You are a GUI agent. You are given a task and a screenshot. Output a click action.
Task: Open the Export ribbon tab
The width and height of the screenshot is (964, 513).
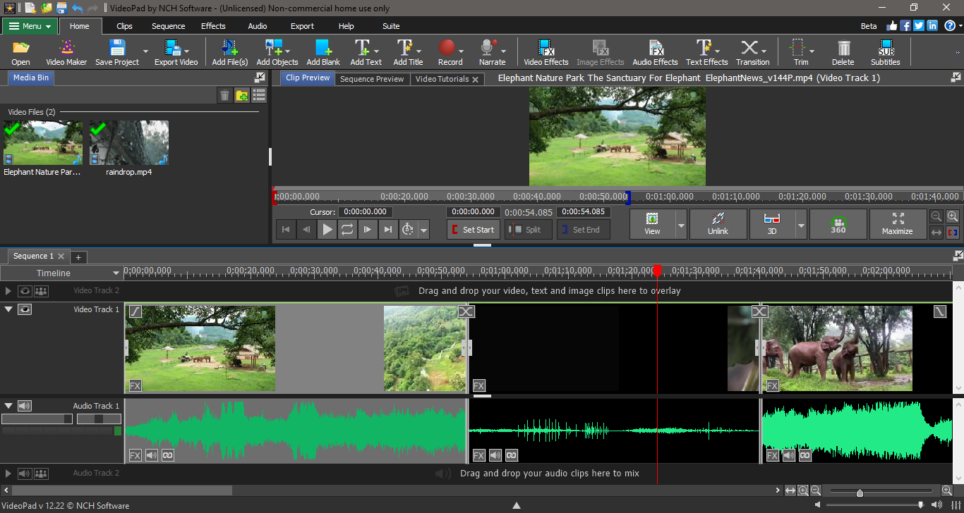coord(302,26)
